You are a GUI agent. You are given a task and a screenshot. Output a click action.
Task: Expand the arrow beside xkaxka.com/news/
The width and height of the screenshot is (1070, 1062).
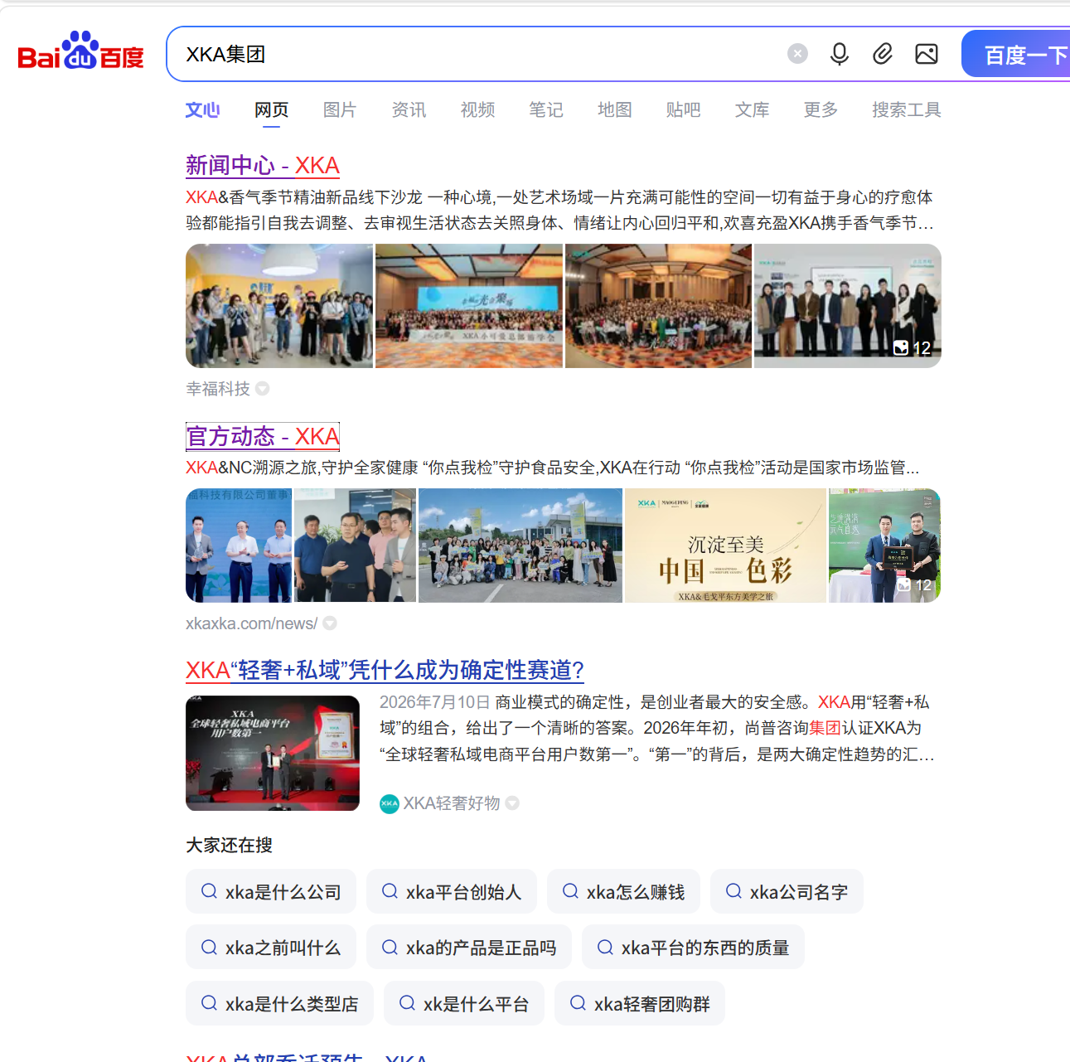click(x=330, y=623)
